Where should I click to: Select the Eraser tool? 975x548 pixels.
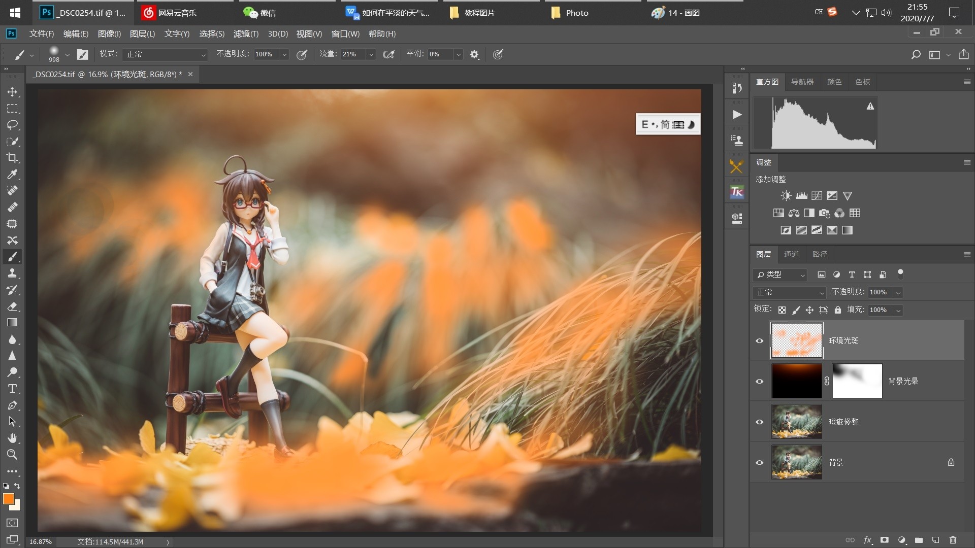(12, 306)
